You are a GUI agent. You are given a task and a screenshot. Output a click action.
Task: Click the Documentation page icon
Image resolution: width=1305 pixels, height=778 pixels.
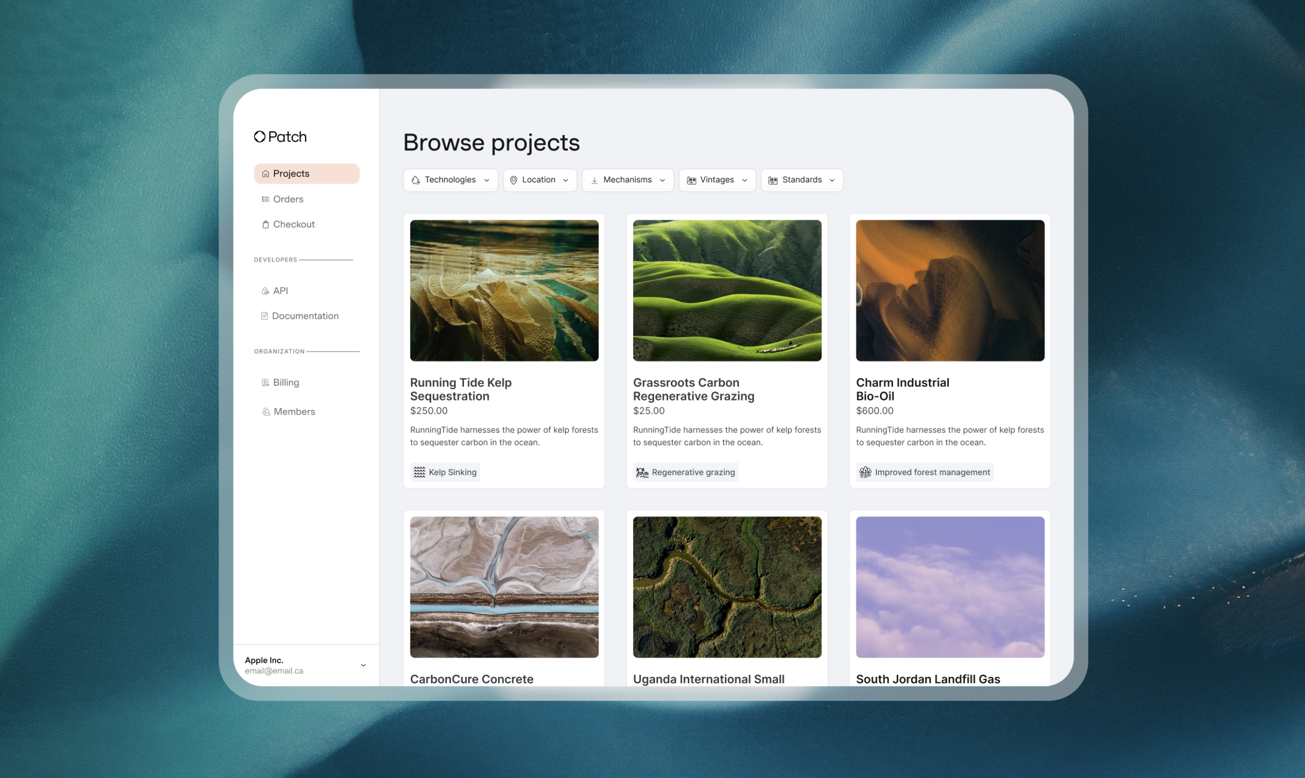point(264,316)
